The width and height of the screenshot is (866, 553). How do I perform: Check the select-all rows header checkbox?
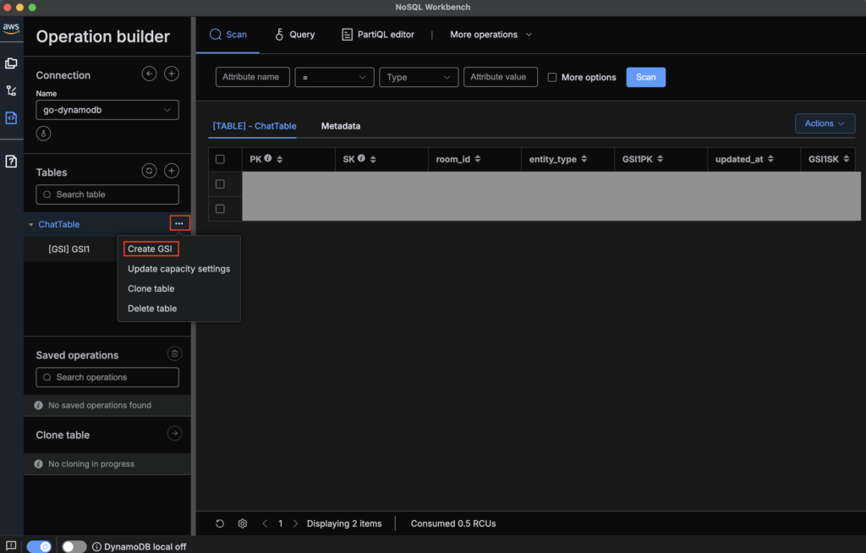pos(221,159)
